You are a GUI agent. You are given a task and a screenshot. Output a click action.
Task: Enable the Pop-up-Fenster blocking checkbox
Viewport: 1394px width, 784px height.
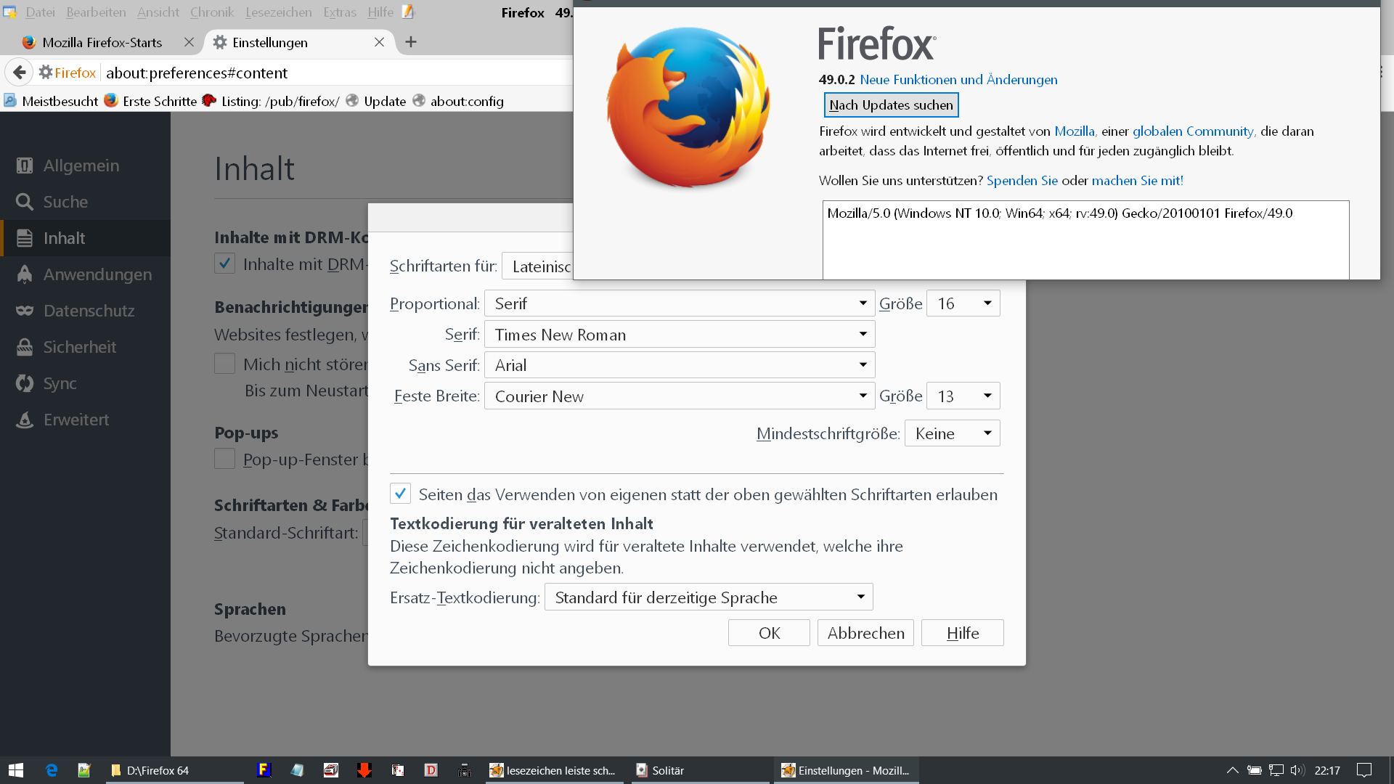[225, 459]
